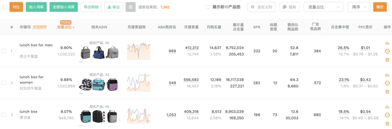Click the result count 7,362
This screenshot has height=129, width=392.
[165, 7]
